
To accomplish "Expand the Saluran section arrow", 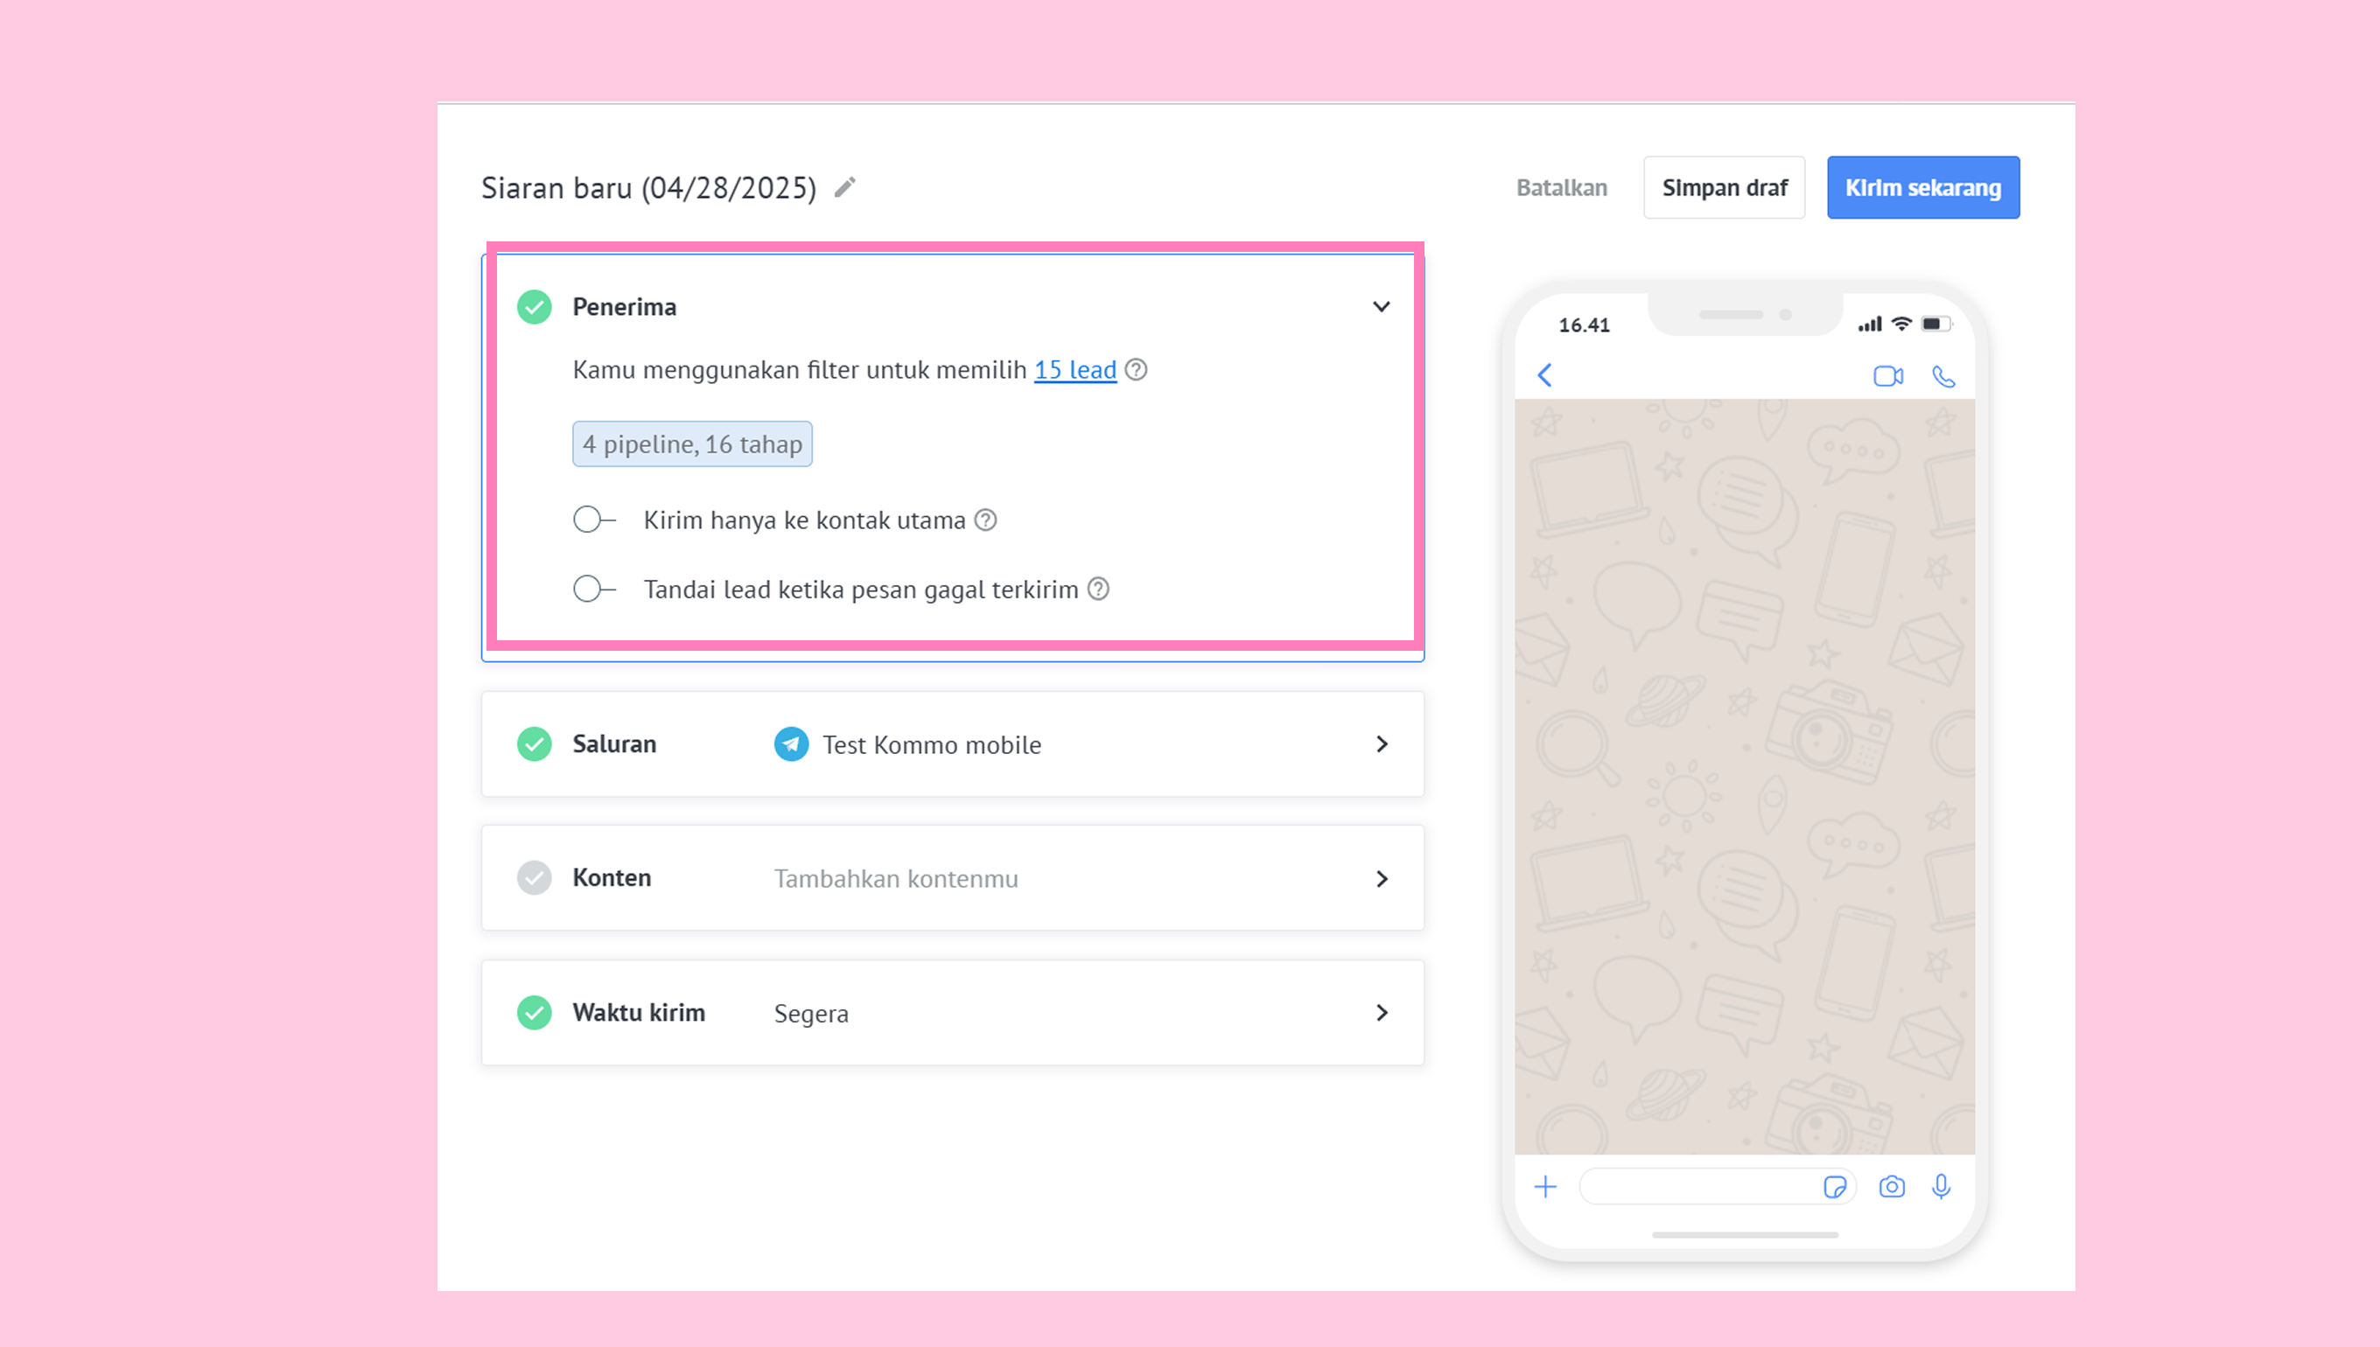I will tap(1382, 743).
